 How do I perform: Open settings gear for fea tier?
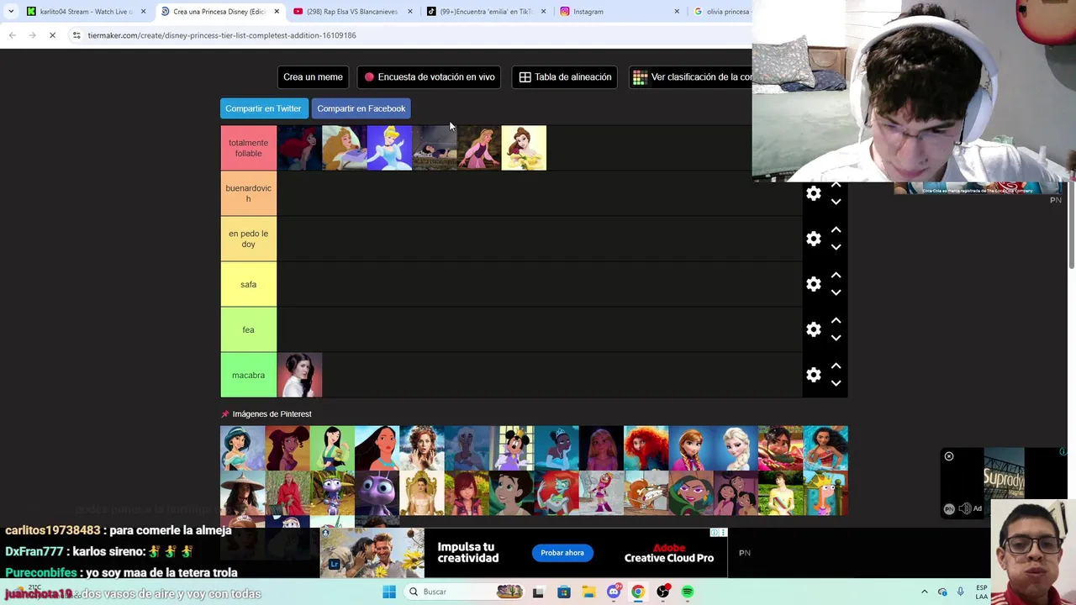coord(813,329)
